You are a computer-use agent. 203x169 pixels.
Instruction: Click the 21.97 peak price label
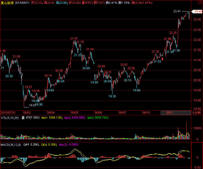[x=74, y=38]
